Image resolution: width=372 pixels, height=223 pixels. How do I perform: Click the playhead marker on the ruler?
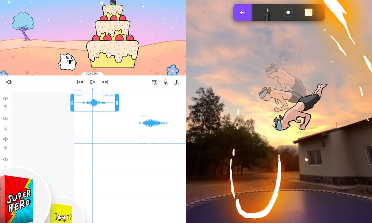(92, 90)
